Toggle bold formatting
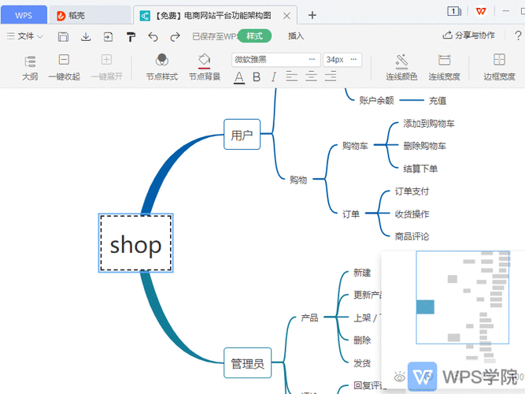This screenshot has width=525, height=394. pyautogui.click(x=257, y=77)
